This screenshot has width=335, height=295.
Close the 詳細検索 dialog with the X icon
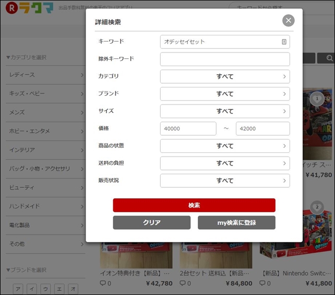point(288,20)
